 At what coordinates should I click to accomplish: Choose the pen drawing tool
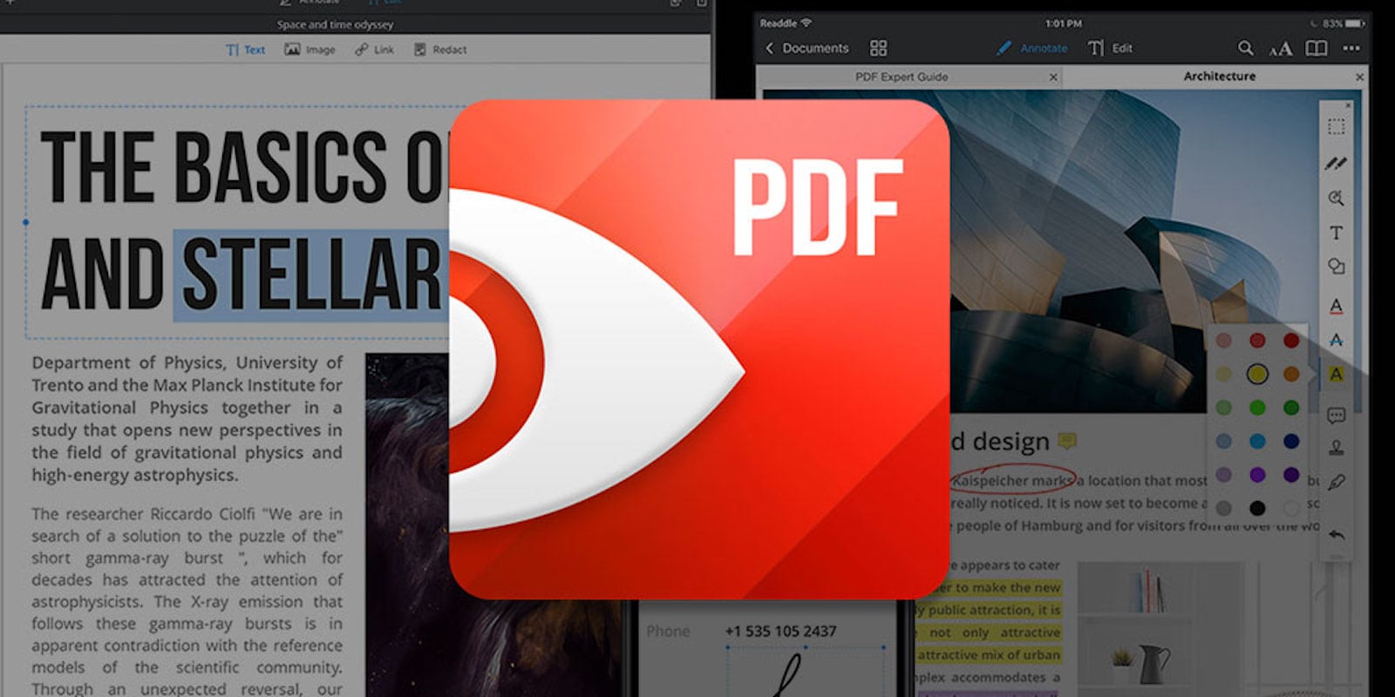[x=1336, y=163]
